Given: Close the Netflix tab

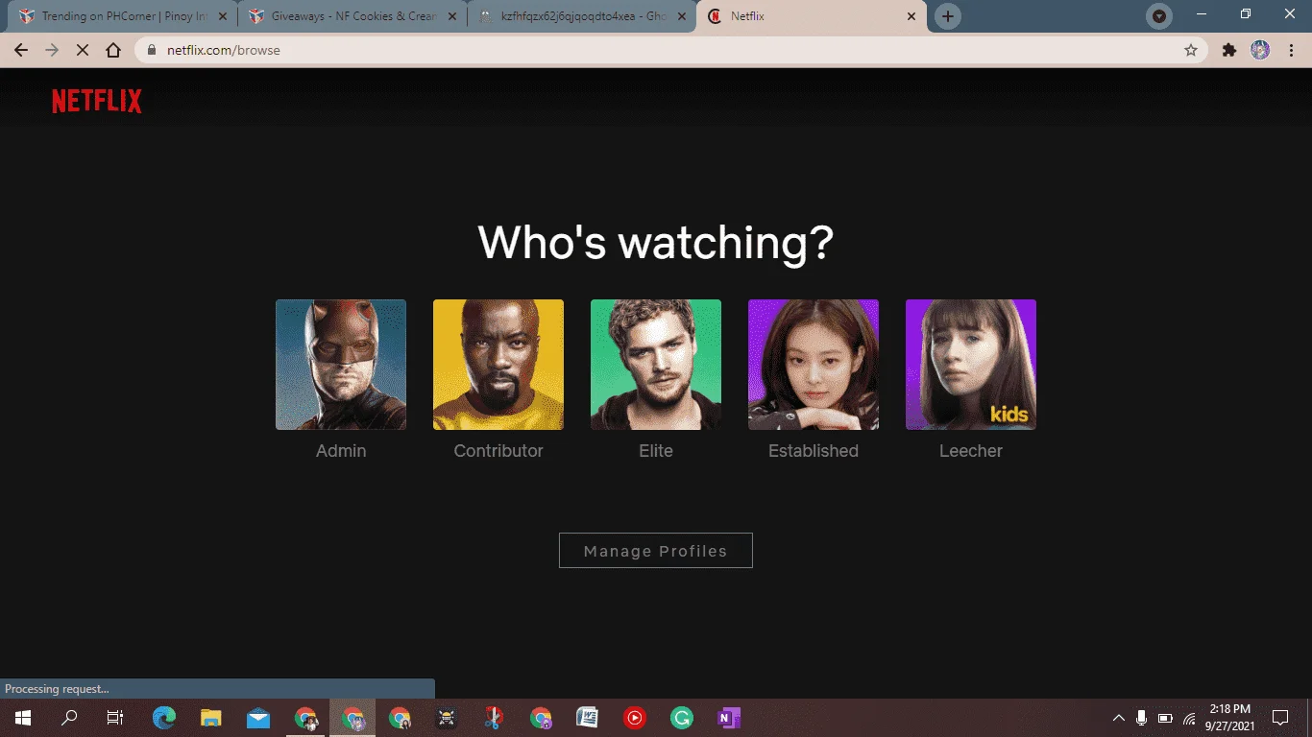Looking at the screenshot, I should (x=911, y=16).
